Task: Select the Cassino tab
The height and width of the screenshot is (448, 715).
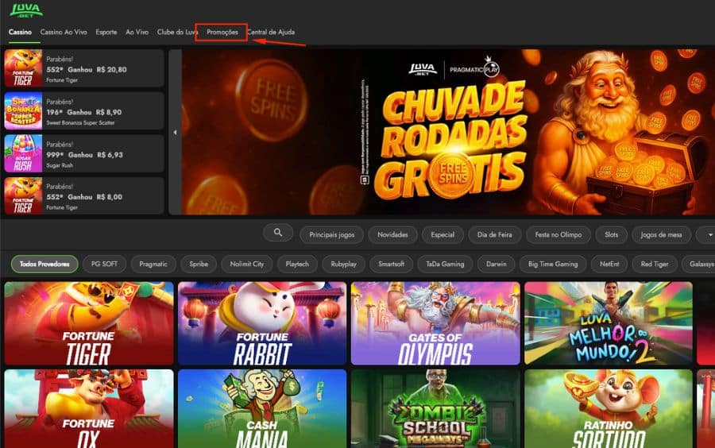Action: [20, 32]
